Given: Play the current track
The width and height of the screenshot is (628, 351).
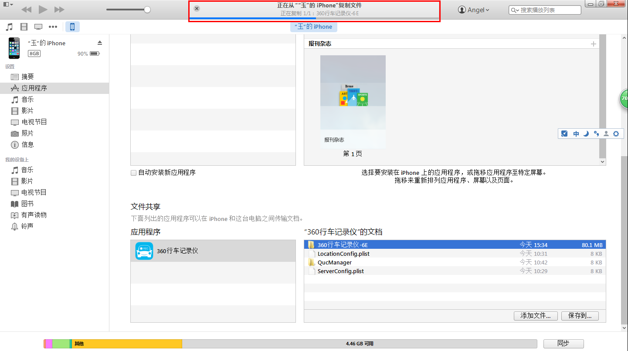Looking at the screenshot, I should click(x=43, y=9).
